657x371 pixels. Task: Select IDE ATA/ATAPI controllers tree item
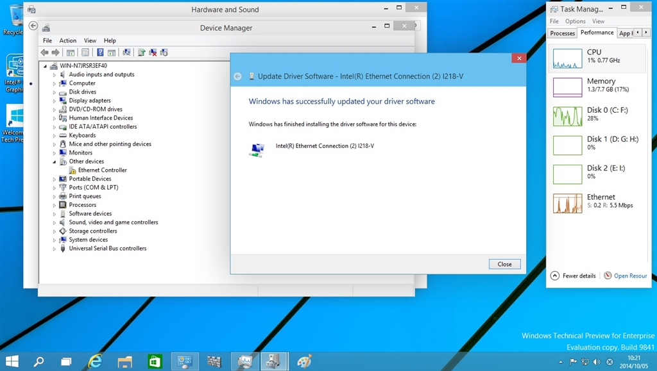pos(103,127)
